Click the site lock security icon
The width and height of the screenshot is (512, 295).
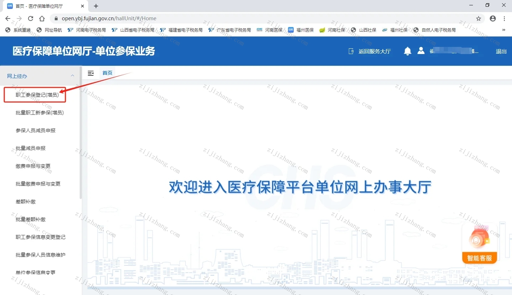pos(56,18)
